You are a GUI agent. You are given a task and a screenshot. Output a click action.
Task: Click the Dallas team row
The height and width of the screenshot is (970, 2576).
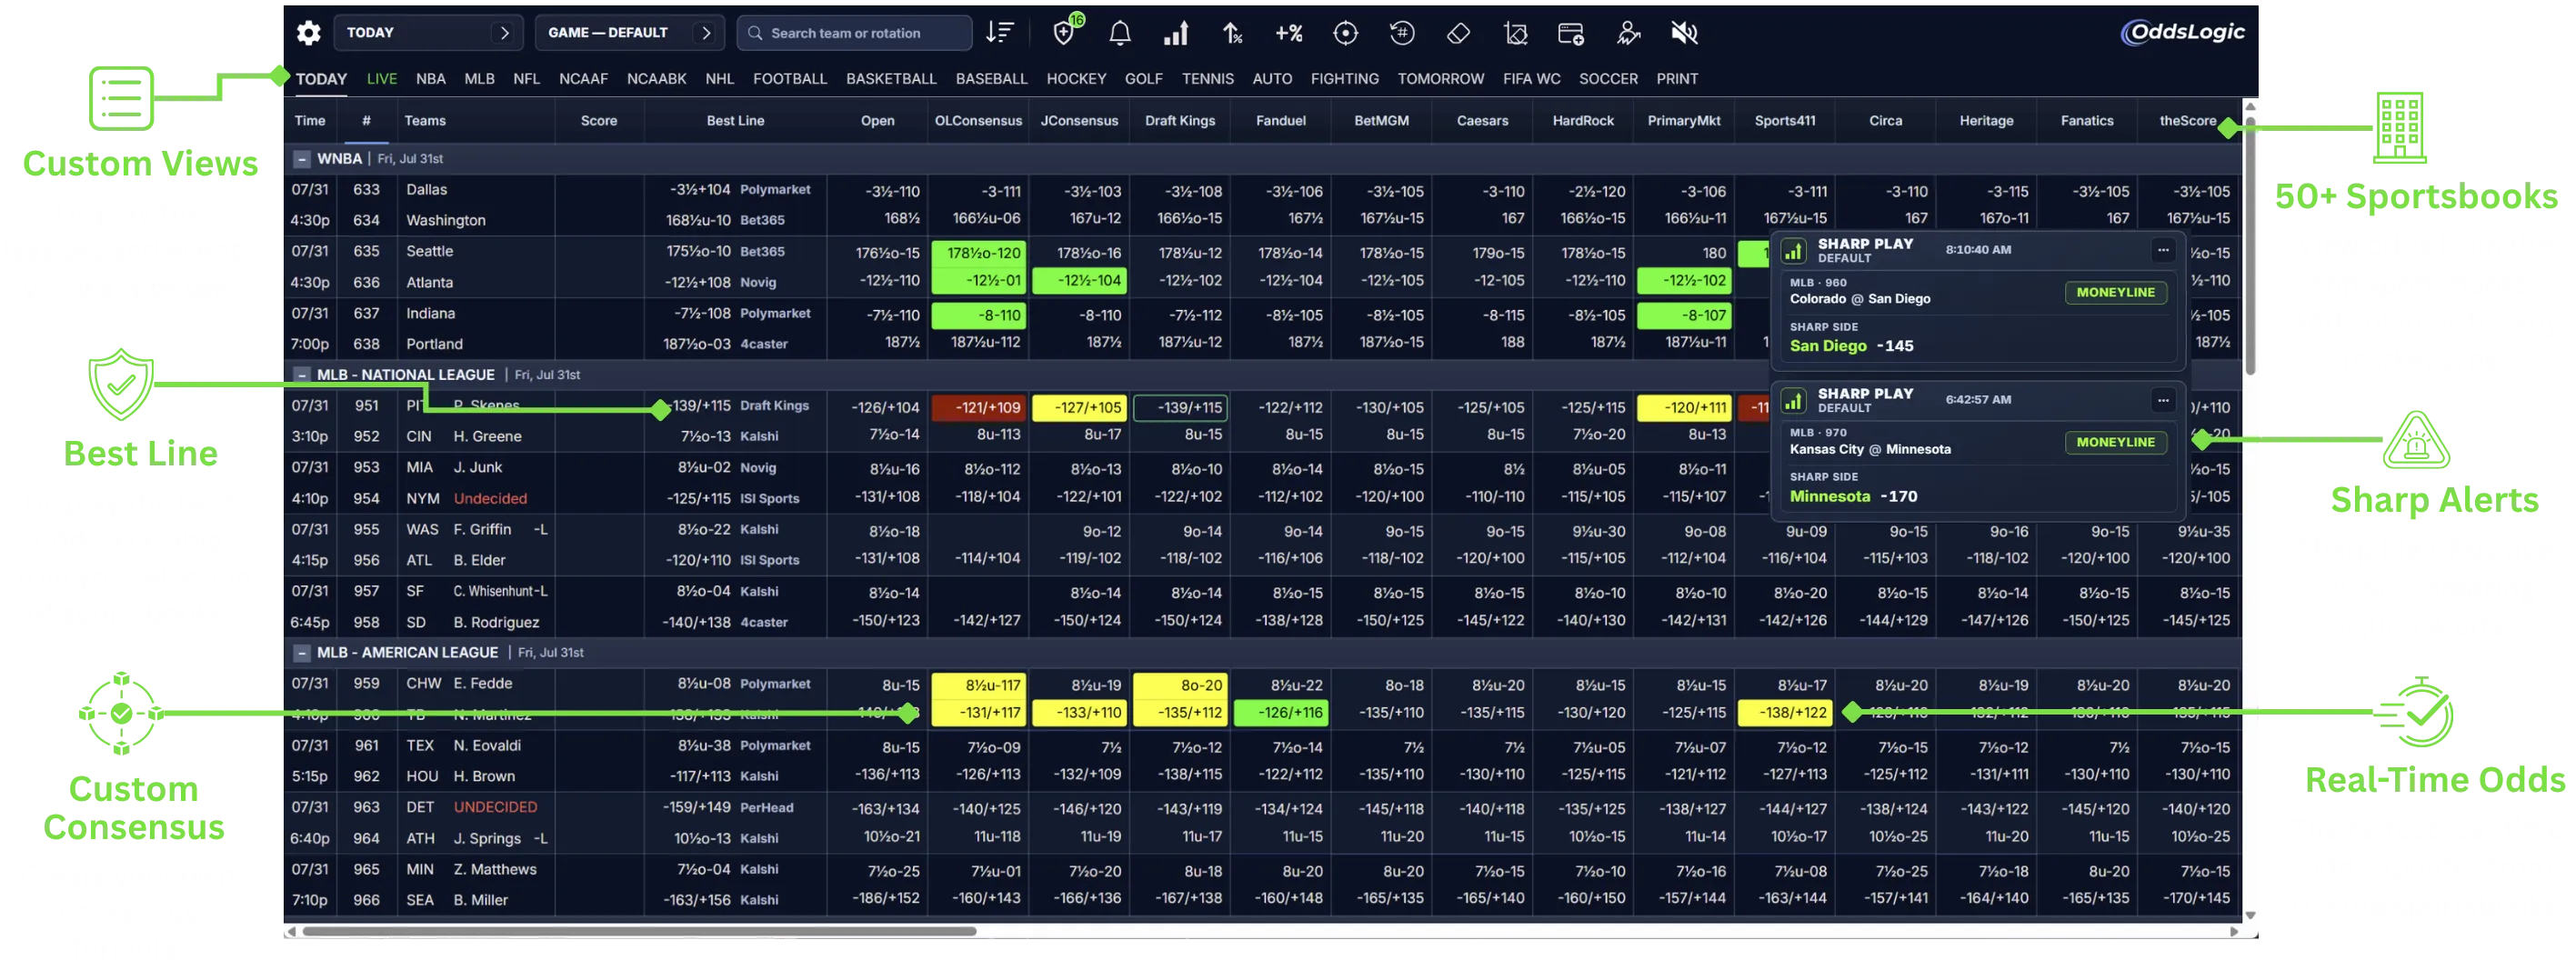[x=426, y=190]
